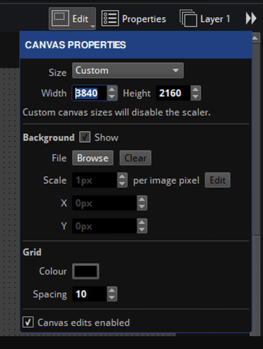Image resolution: width=263 pixels, height=349 pixels.
Task: Toggle Background Show checkbox
Action: [85, 137]
